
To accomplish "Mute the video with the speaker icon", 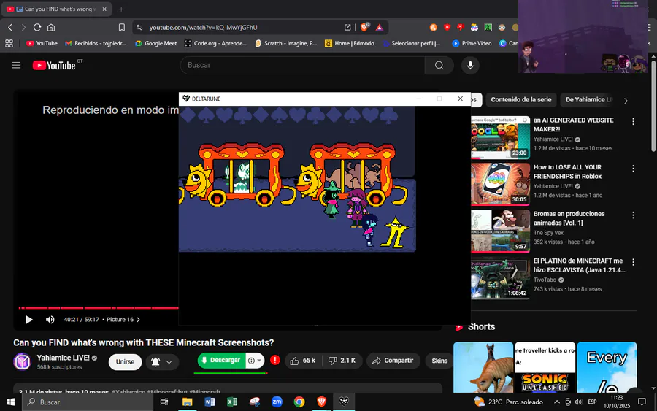I will pos(50,320).
